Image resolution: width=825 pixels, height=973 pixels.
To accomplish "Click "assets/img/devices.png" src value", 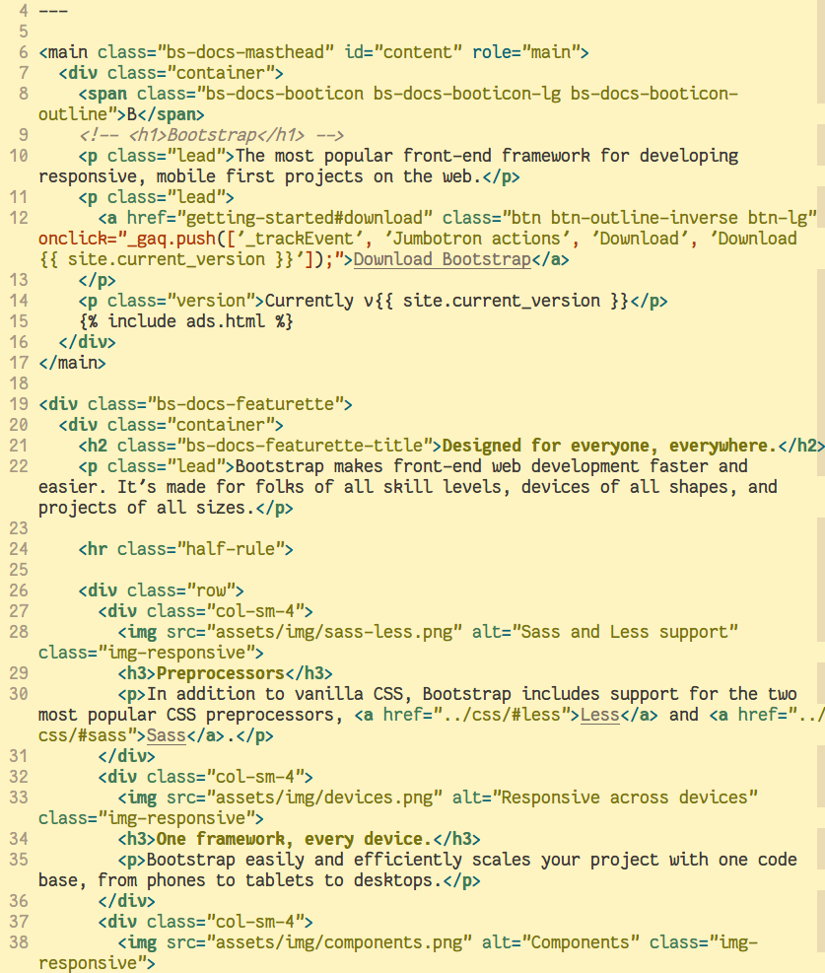I will [324, 798].
